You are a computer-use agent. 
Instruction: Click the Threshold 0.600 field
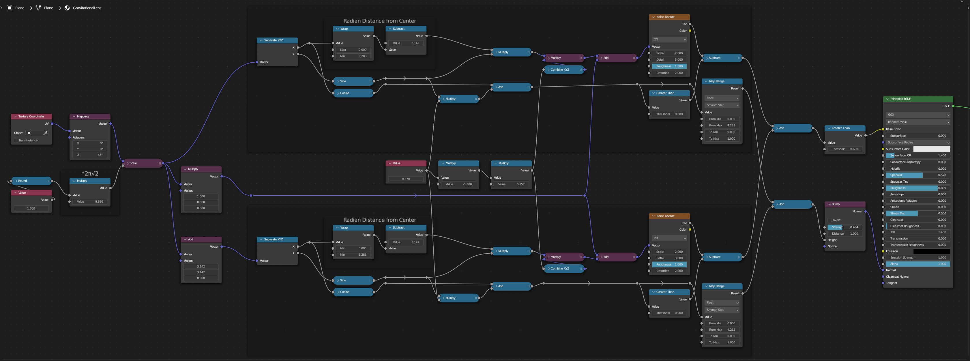click(x=844, y=149)
